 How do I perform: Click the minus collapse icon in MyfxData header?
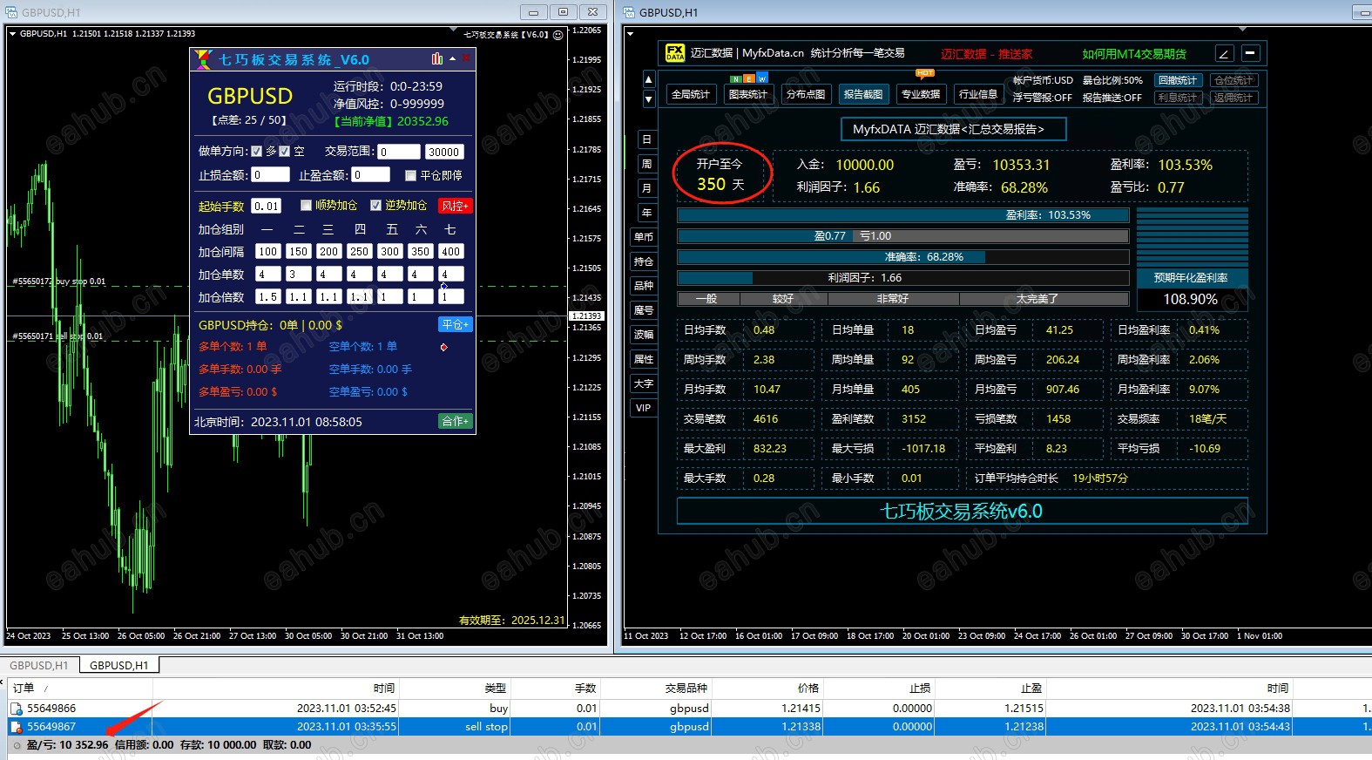point(1250,53)
